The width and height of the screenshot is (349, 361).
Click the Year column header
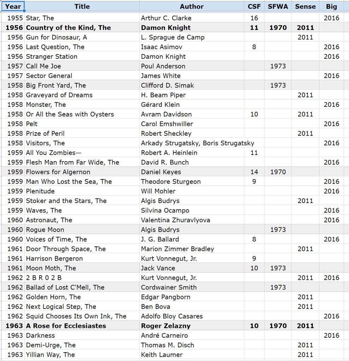(x=13, y=6)
